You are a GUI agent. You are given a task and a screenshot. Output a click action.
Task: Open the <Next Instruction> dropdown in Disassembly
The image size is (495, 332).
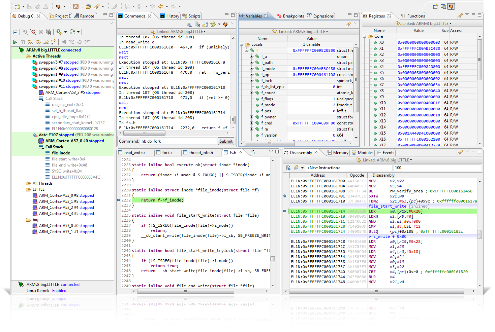(303, 168)
